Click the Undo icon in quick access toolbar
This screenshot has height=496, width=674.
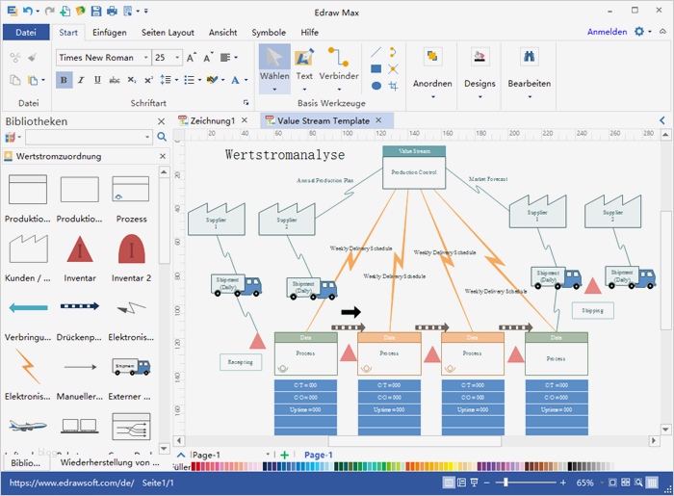click(28, 11)
